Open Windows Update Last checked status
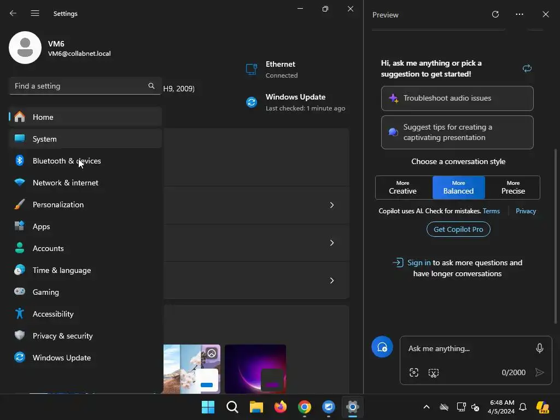The image size is (560, 420). (305, 108)
